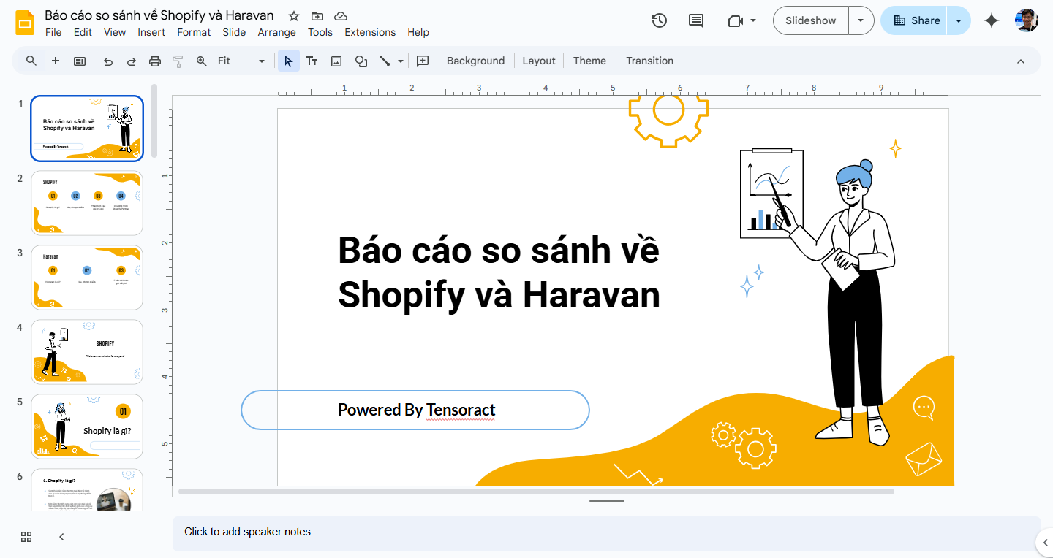Open the new slide layout picker
This screenshot has width=1053, height=558.
[x=80, y=61]
